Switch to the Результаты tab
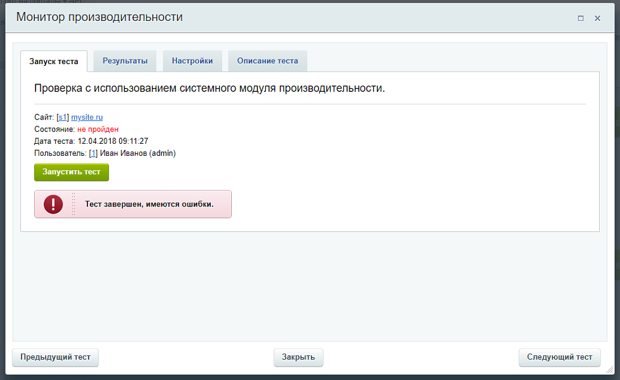The height and width of the screenshot is (380, 620). point(125,61)
